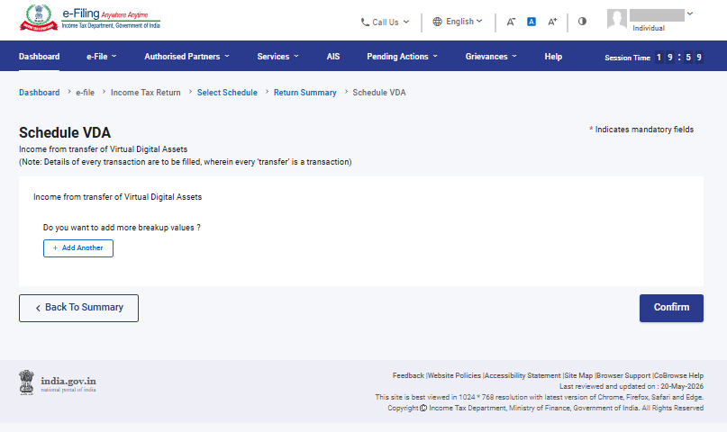
Task: Decrease font size with the A- icon
Action: pos(511,22)
